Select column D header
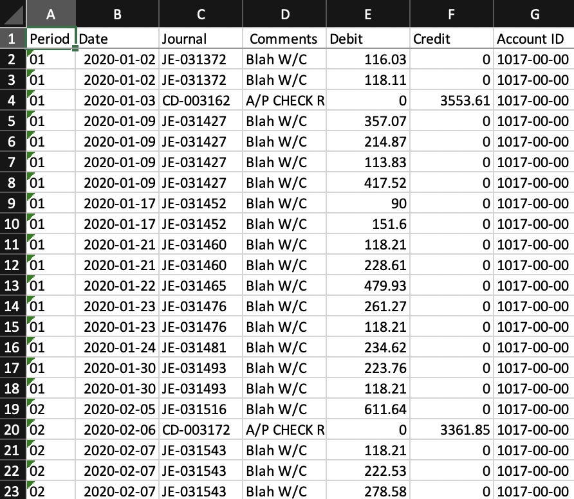The width and height of the screenshot is (574, 499). (x=284, y=14)
